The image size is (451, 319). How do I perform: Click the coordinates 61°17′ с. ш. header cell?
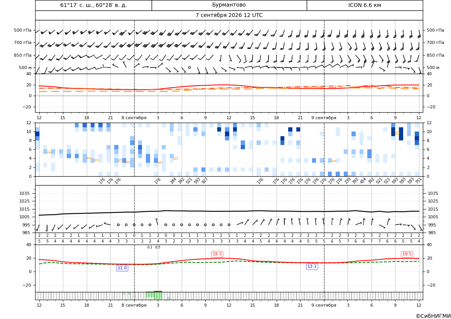pos(93,5)
